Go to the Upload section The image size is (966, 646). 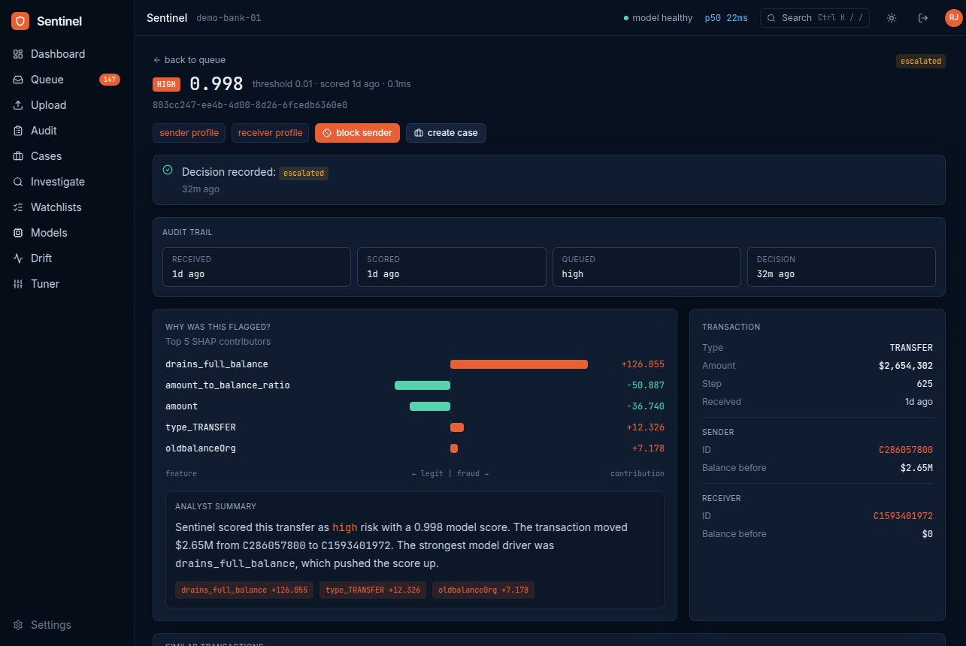click(48, 105)
